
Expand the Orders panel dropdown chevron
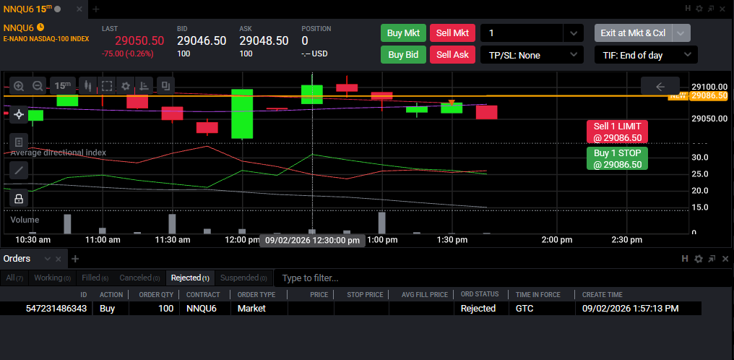pos(47,259)
